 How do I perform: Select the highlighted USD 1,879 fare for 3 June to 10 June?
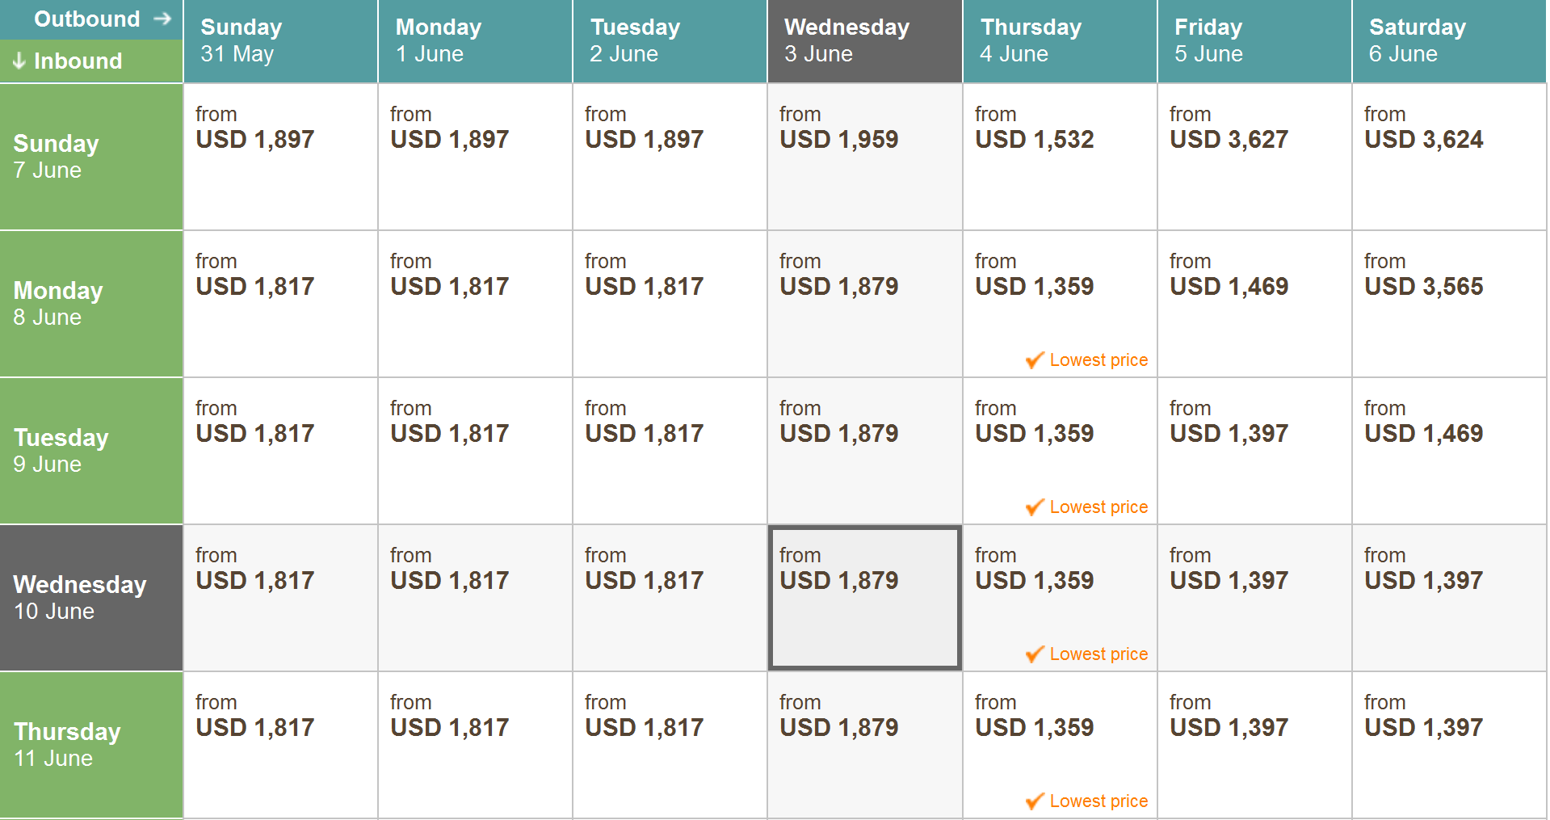click(864, 598)
